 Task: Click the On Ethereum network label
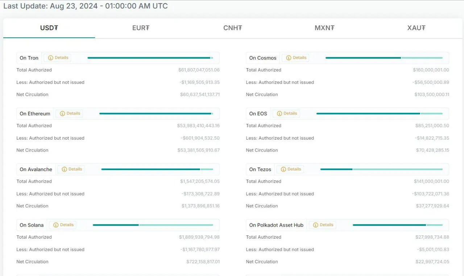pyautogui.click(x=35, y=114)
